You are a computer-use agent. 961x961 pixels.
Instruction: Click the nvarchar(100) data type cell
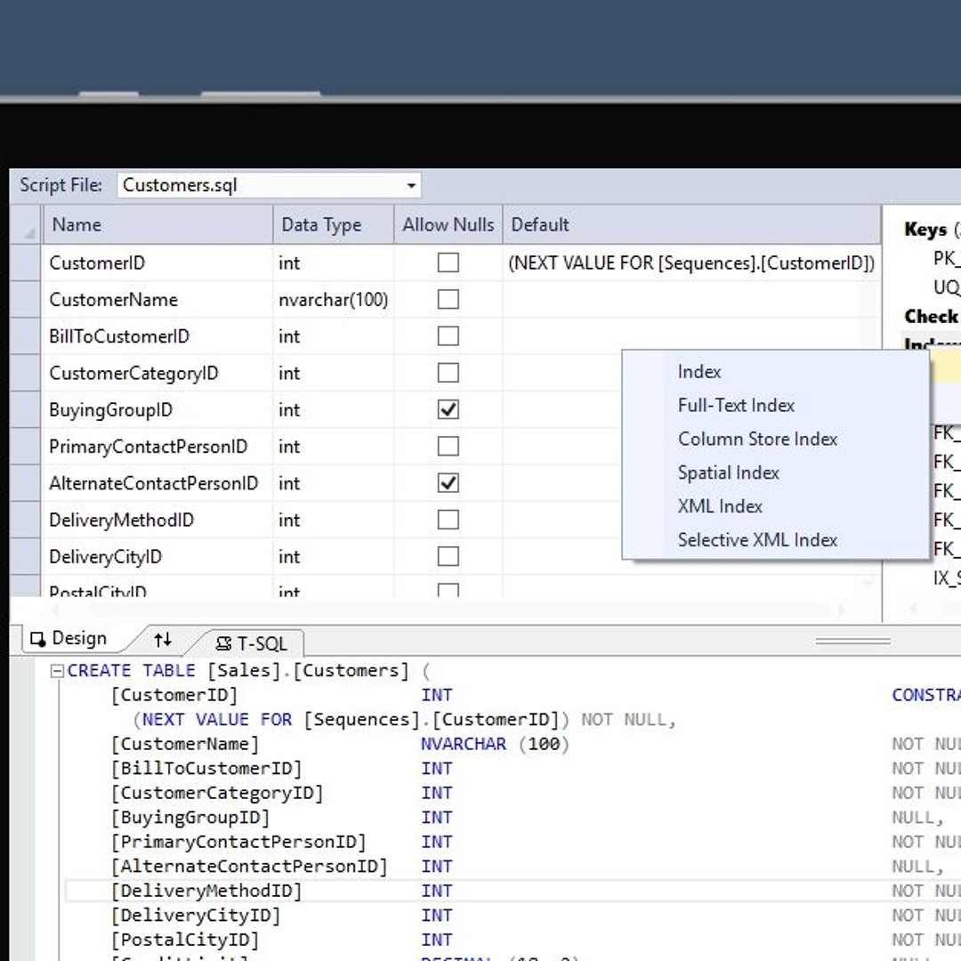tap(334, 300)
